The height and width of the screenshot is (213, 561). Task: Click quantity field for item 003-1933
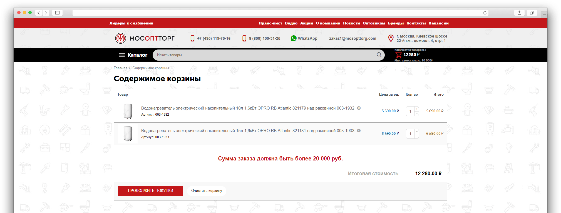[x=410, y=134]
